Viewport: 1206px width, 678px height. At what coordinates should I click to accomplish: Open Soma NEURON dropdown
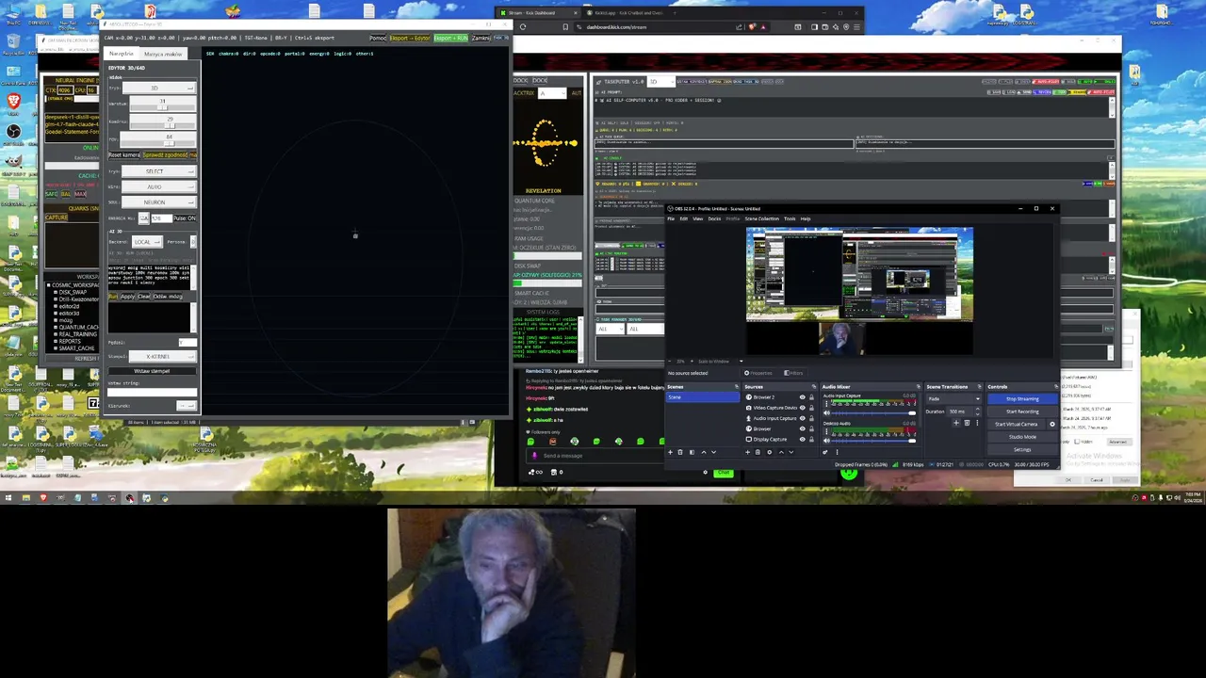point(159,202)
